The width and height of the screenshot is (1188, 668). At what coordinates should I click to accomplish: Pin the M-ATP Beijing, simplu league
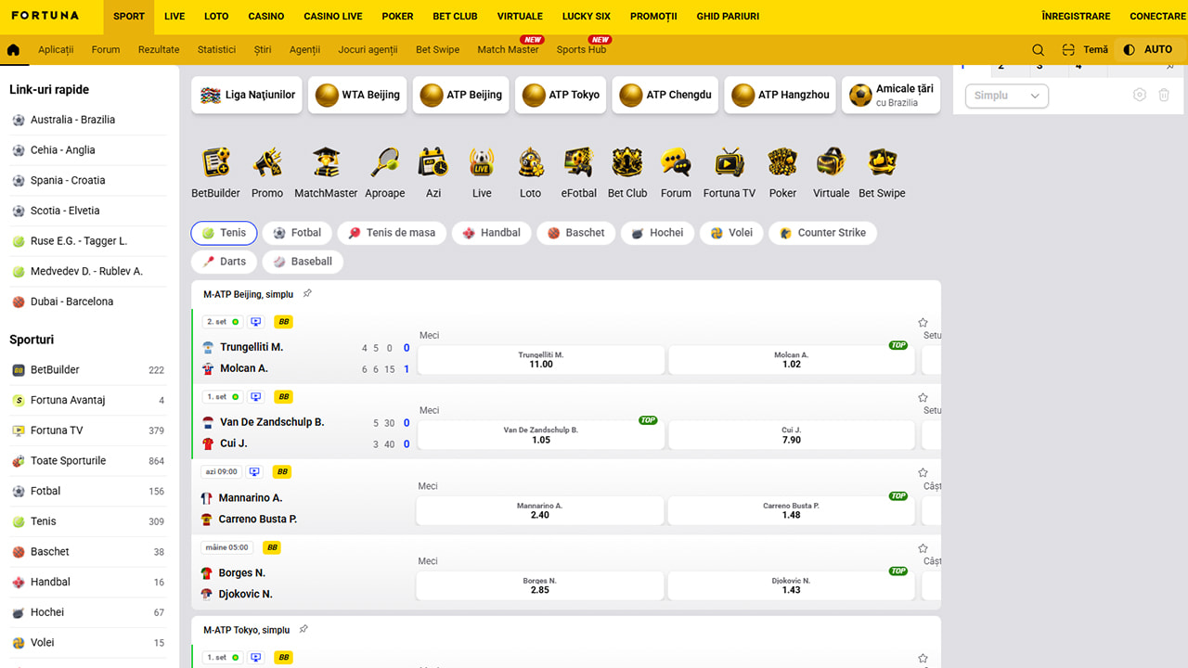pyautogui.click(x=307, y=293)
